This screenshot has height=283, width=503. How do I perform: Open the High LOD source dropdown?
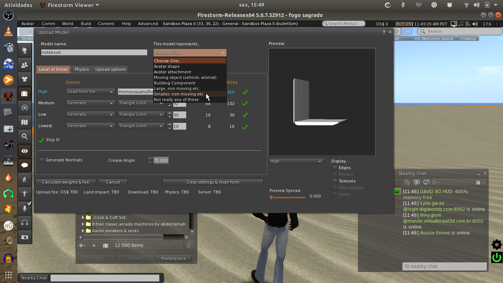pos(90,91)
